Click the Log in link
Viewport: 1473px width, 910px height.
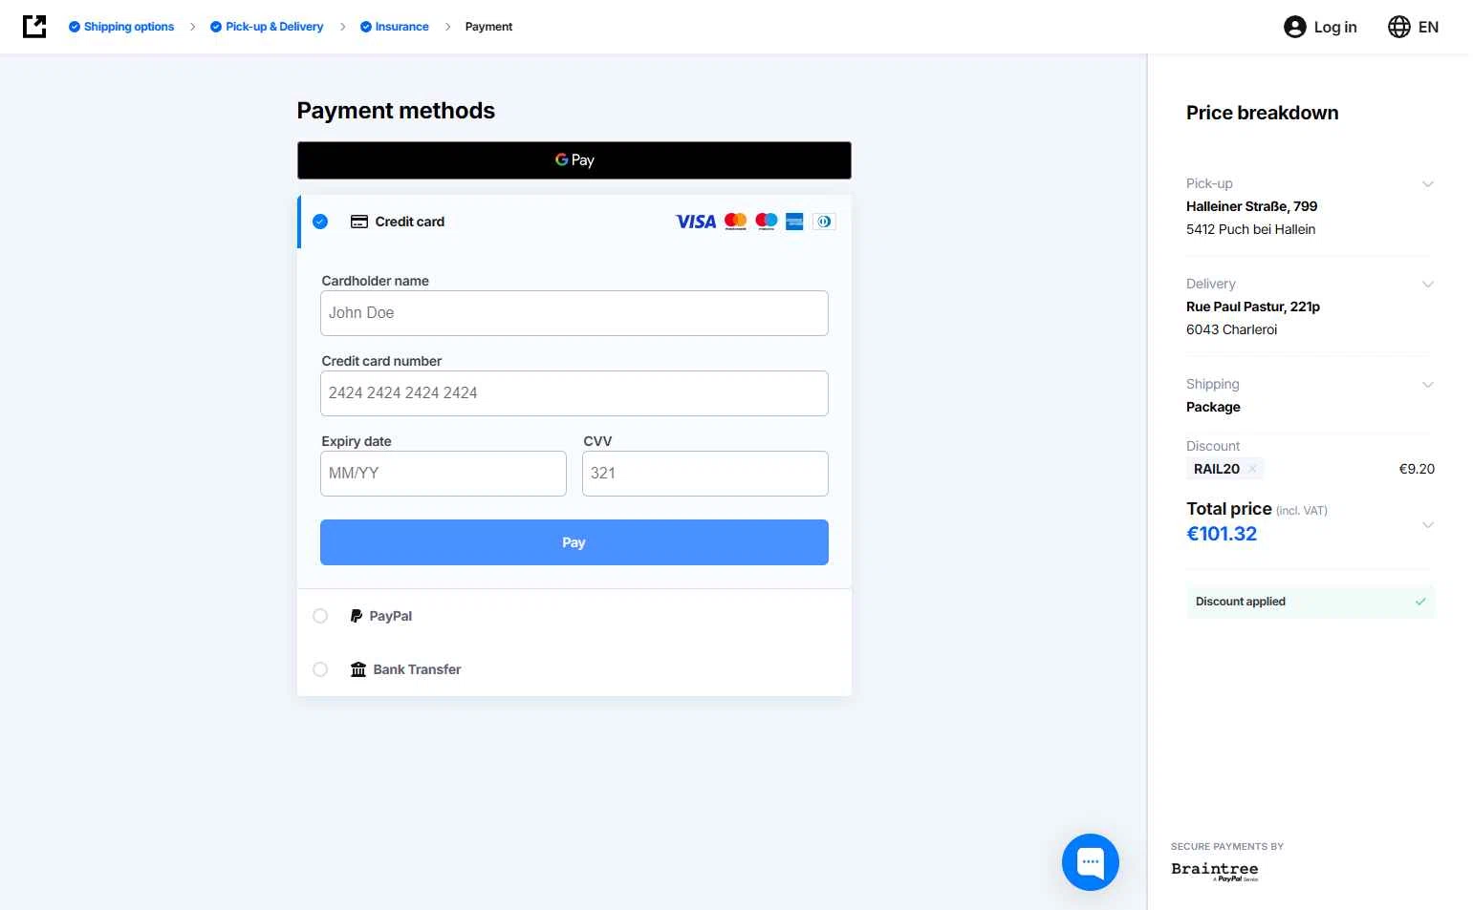click(1334, 27)
